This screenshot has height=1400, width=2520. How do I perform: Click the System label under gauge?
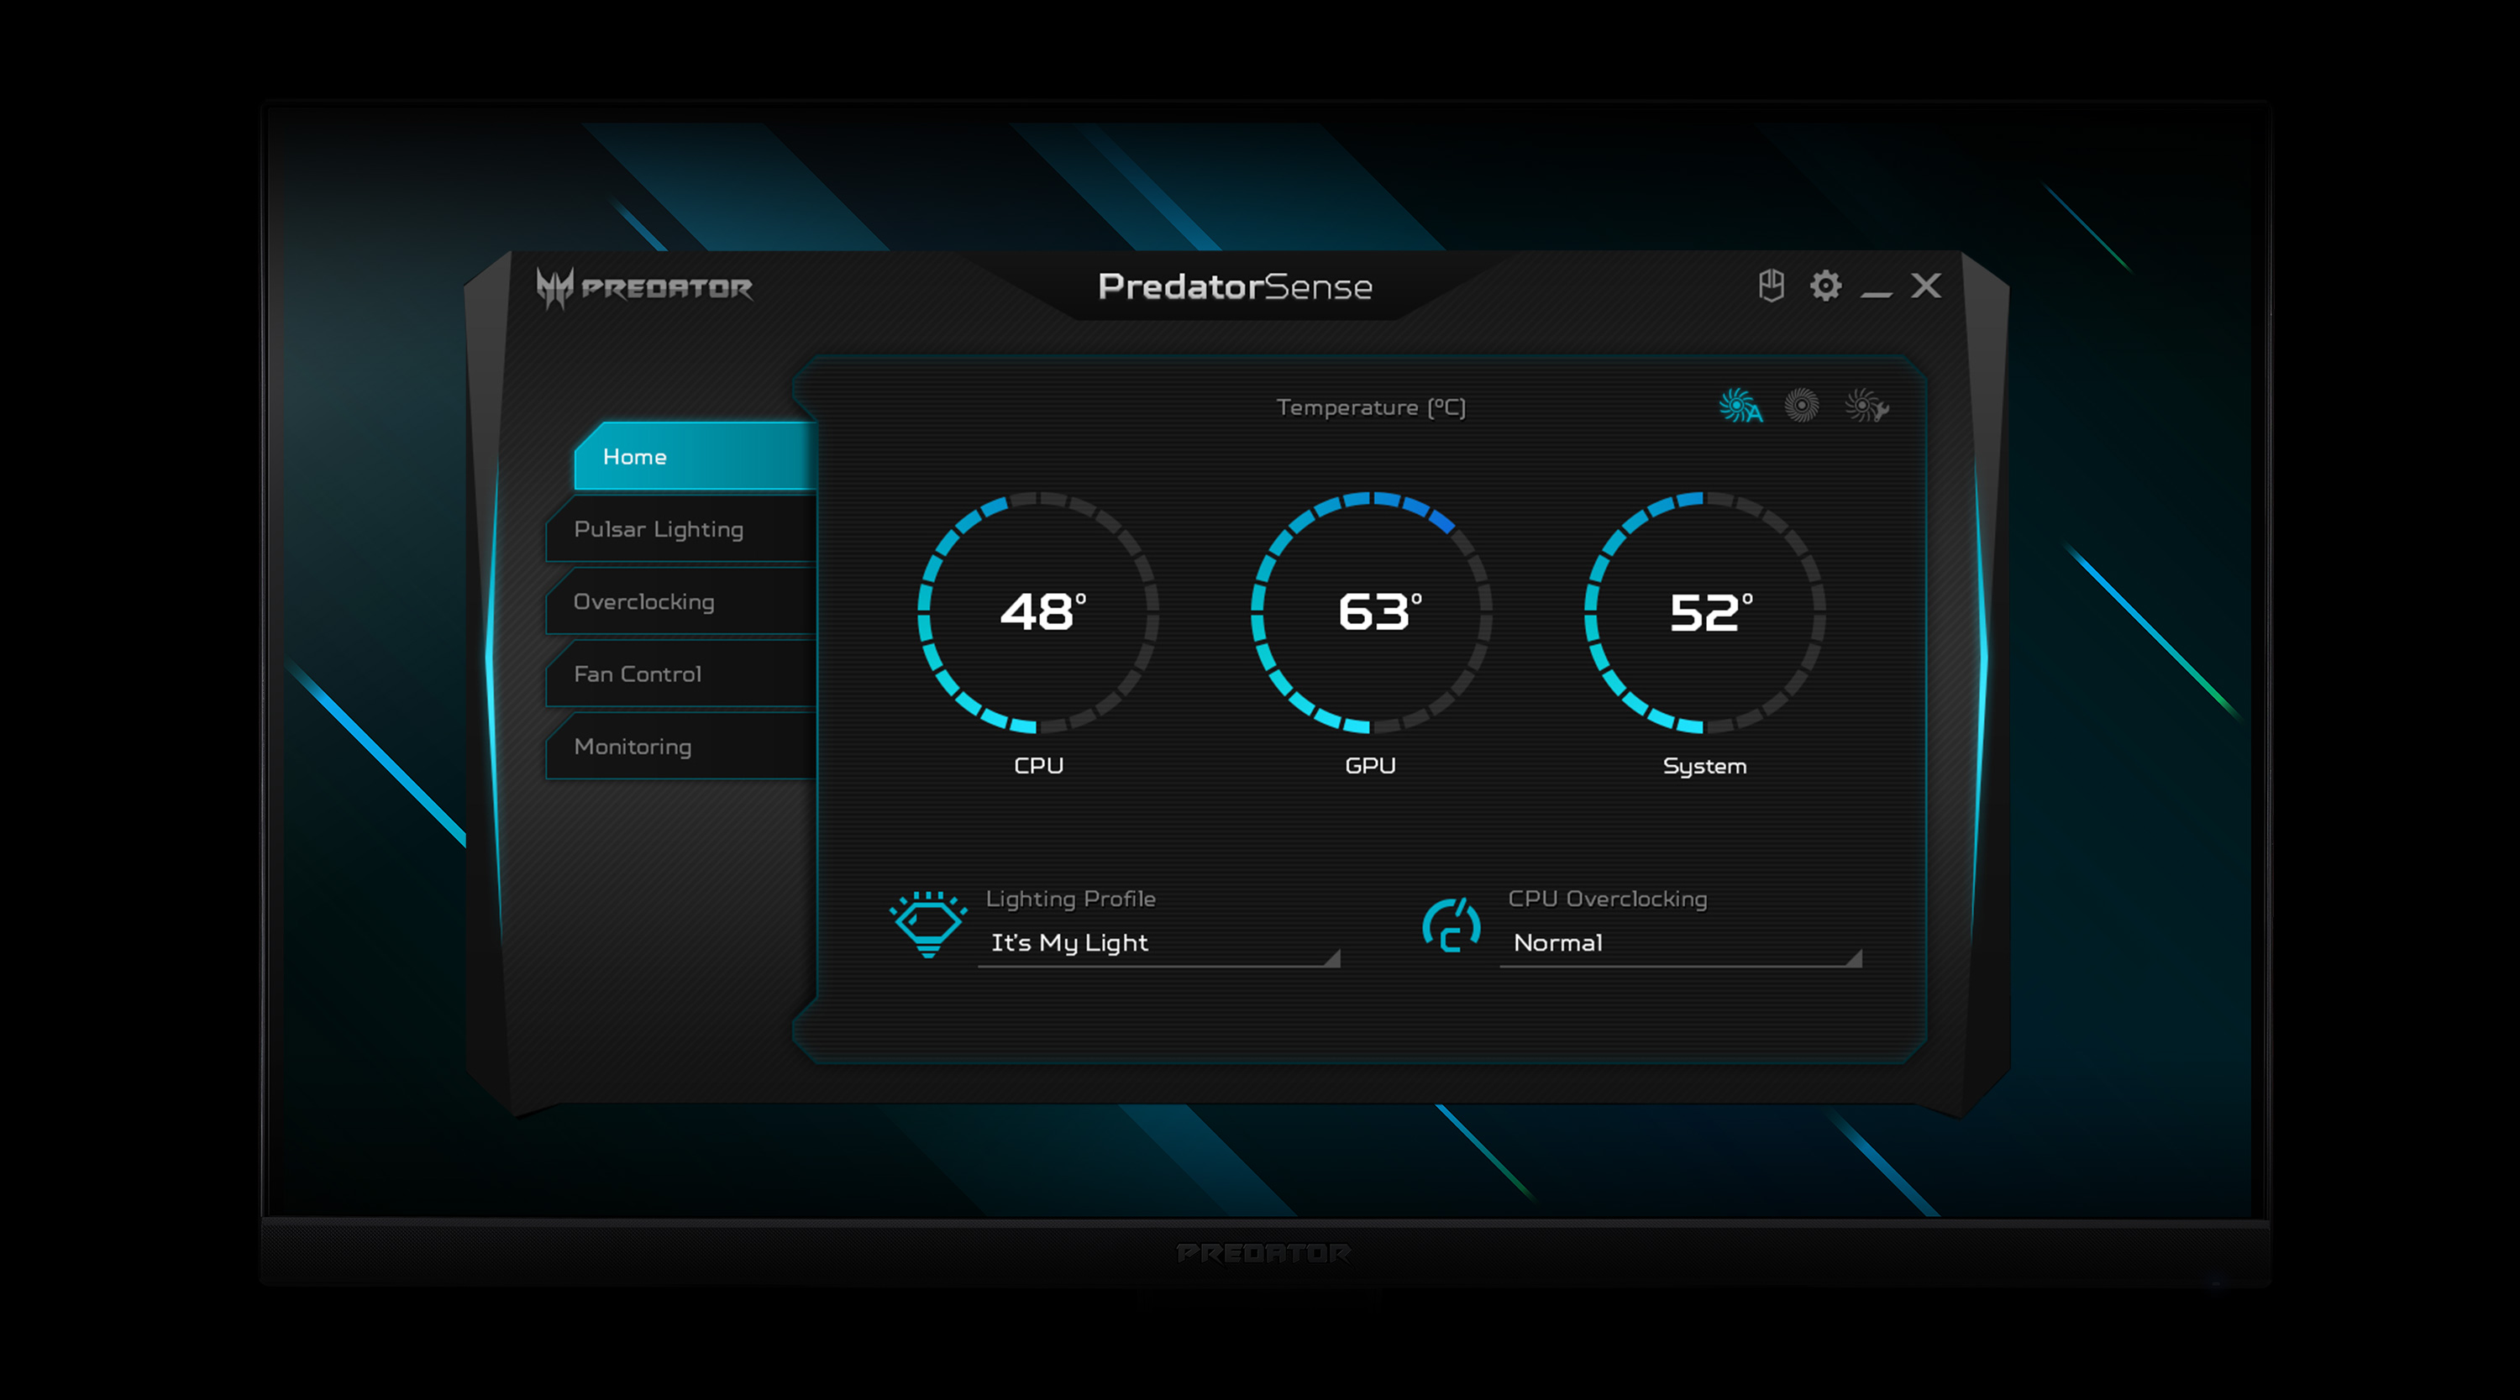1705,767
